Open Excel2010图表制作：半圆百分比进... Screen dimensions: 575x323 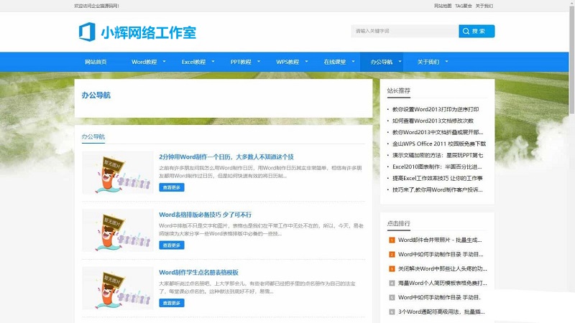(437, 167)
